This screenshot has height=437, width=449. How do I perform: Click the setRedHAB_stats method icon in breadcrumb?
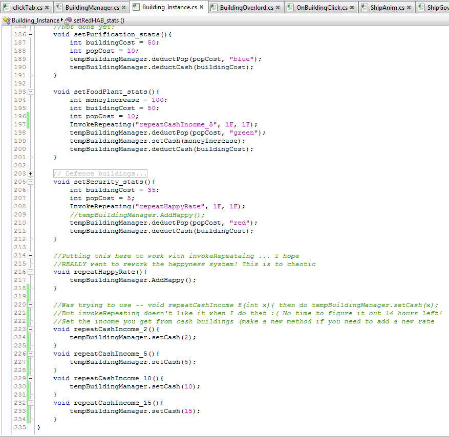pos(69,20)
